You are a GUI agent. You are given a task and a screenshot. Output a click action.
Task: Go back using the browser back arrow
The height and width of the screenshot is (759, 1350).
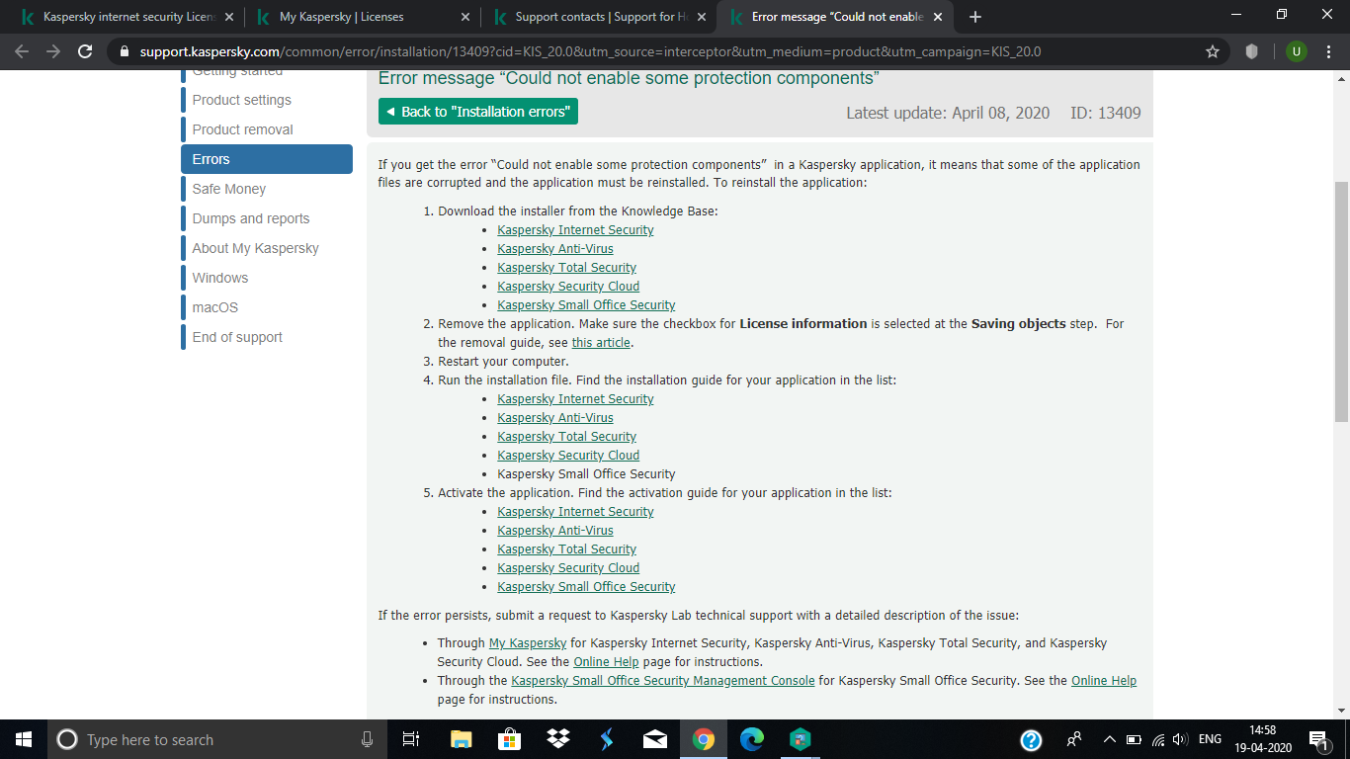click(x=22, y=51)
